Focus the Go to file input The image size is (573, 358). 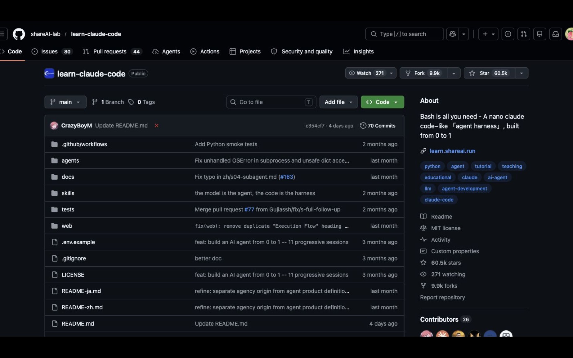271,102
